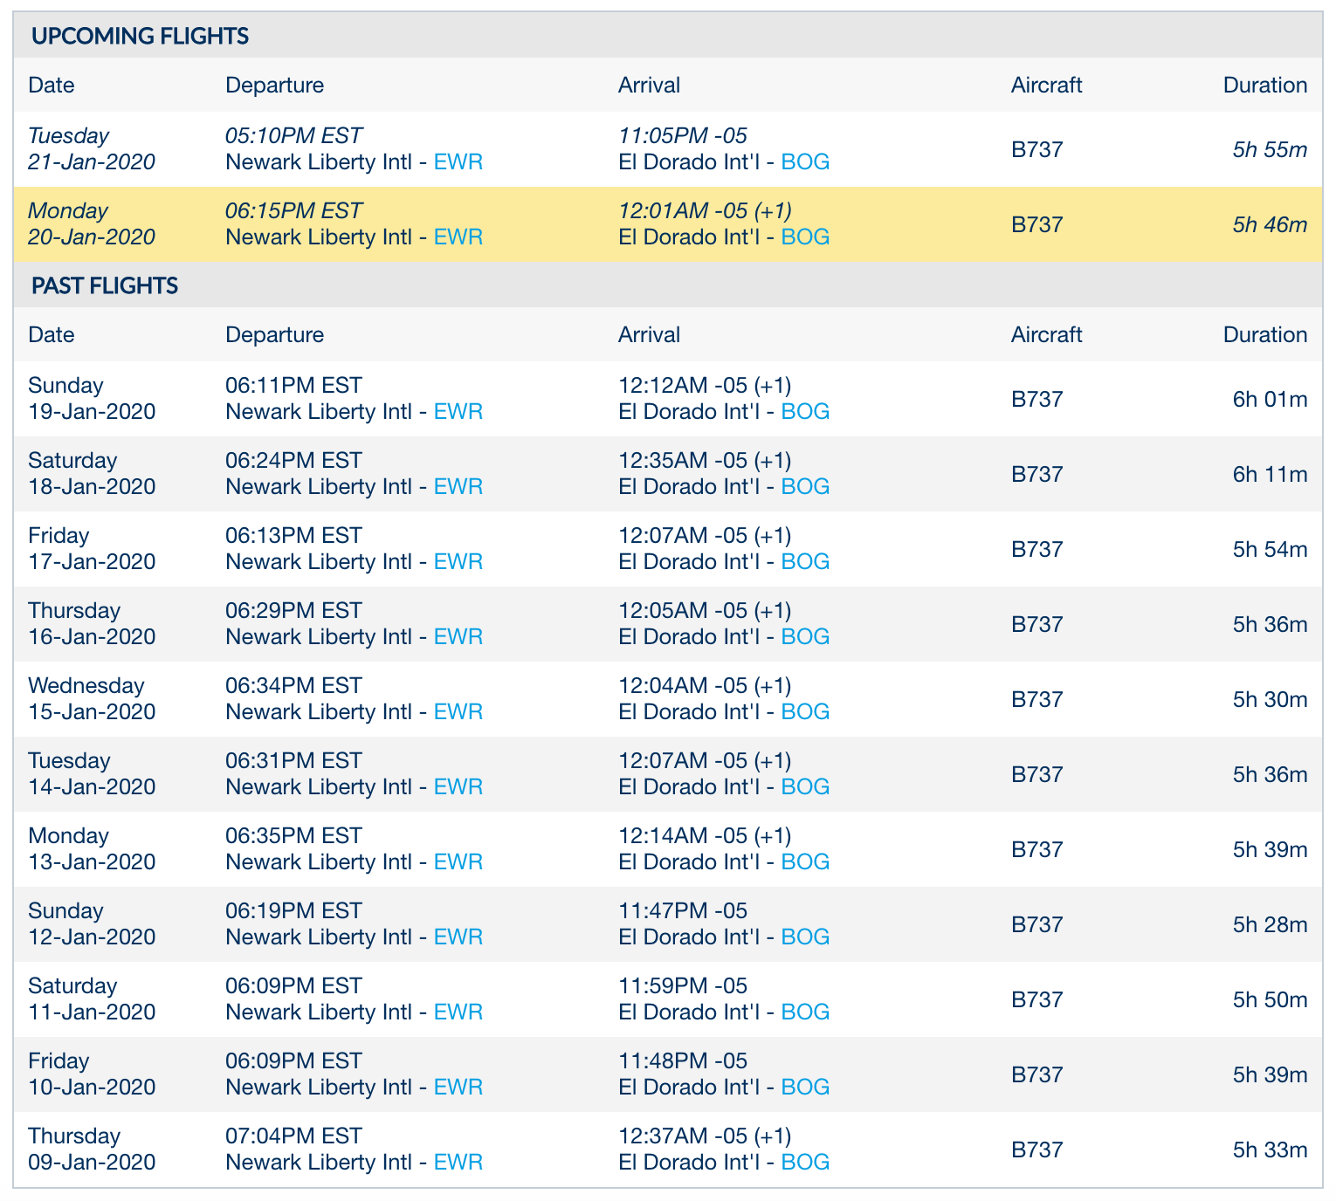Click EWR link for Friday 17-Jan-2020 flight
Screen dimensions: 1336x1201
(458, 562)
